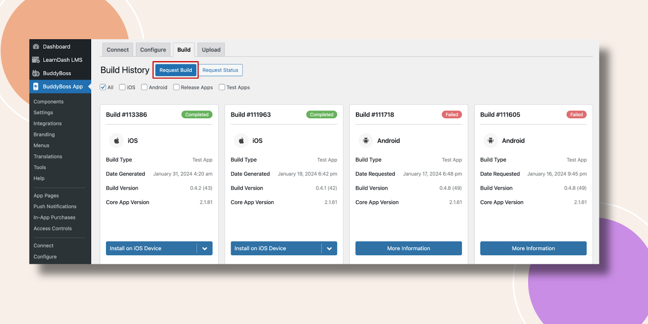Click Connect link in sidebar submenu
The height and width of the screenshot is (324, 648).
tap(43, 246)
